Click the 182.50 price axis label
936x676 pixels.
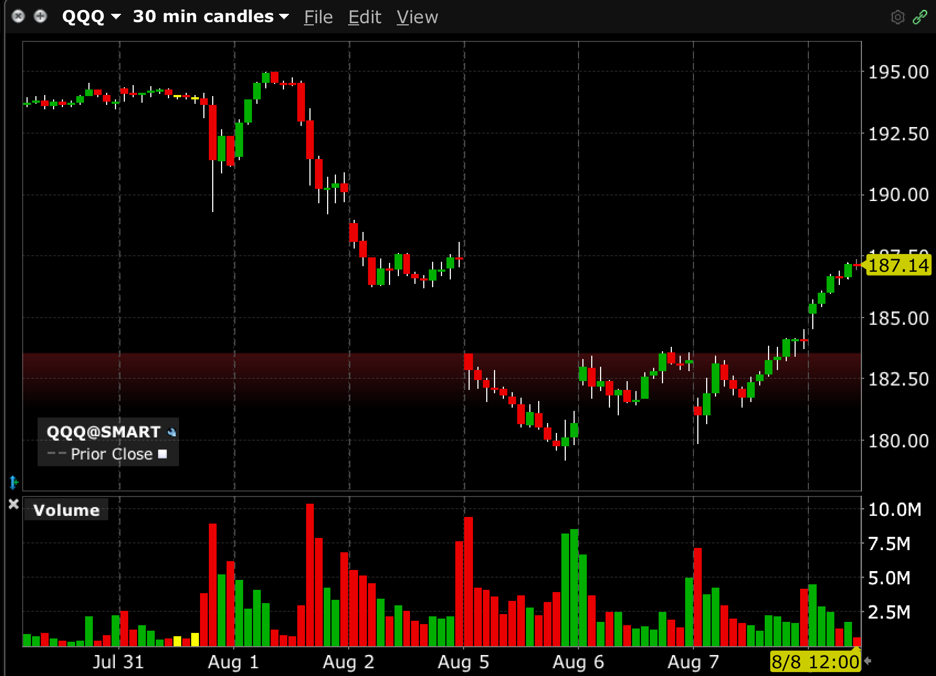tap(898, 379)
